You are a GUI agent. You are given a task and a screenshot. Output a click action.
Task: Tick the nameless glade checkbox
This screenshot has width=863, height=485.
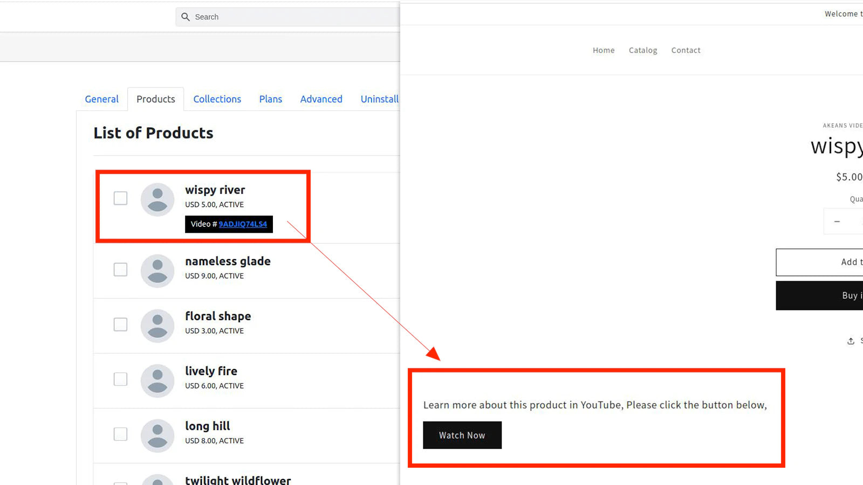pyautogui.click(x=120, y=269)
